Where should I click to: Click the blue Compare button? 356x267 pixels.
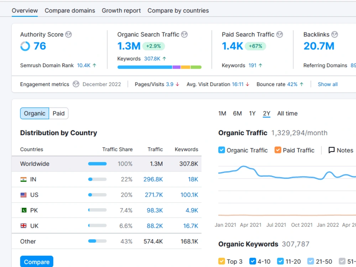(x=37, y=262)
